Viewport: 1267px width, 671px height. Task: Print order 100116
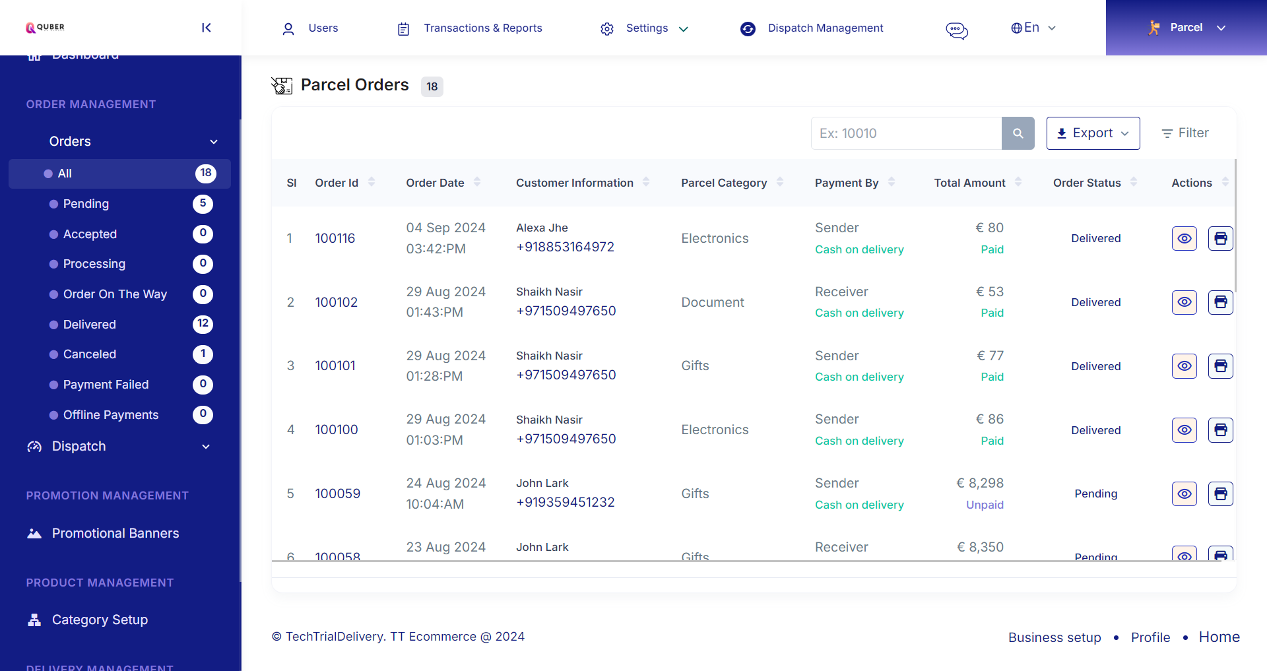pyautogui.click(x=1220, y=238)
